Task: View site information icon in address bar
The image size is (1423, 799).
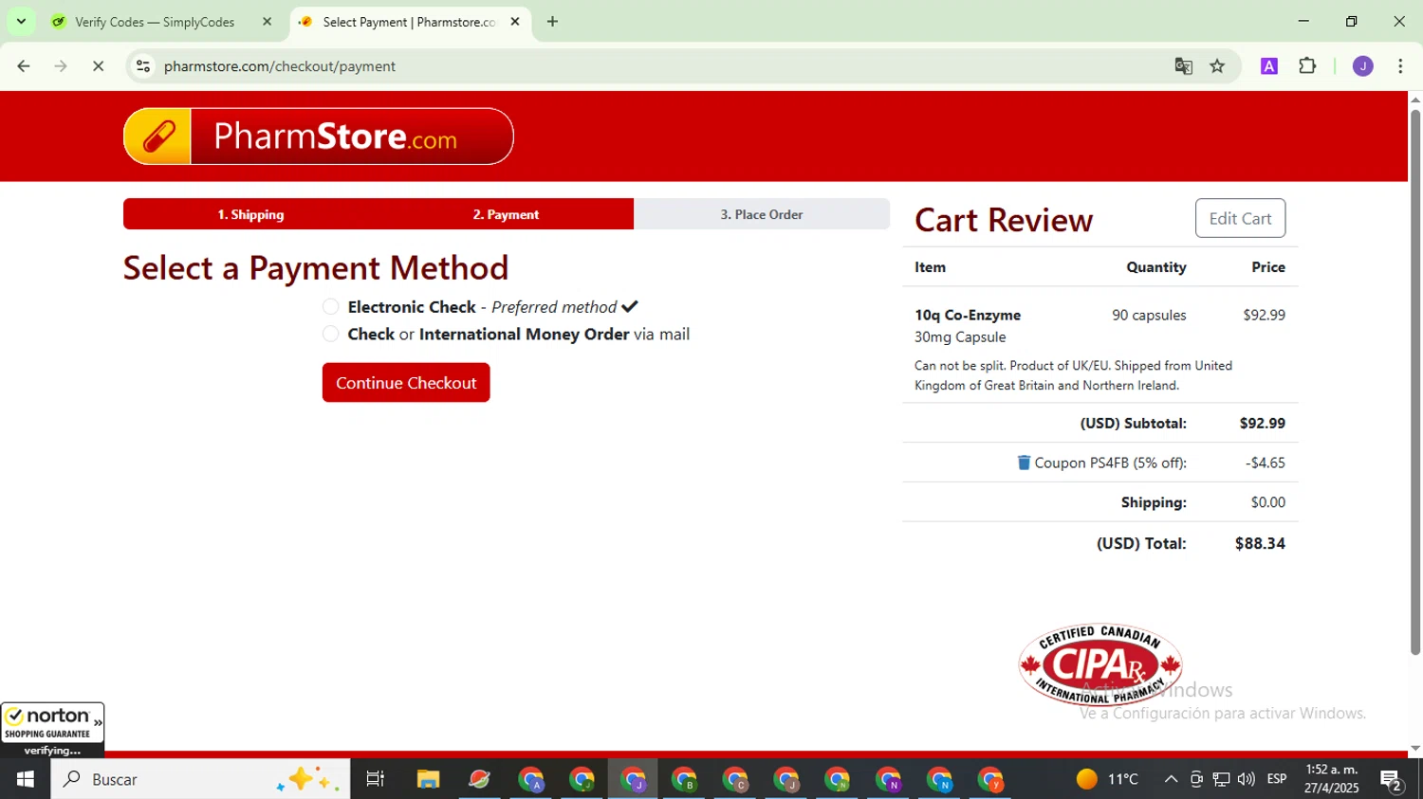Action: (143, 66)
